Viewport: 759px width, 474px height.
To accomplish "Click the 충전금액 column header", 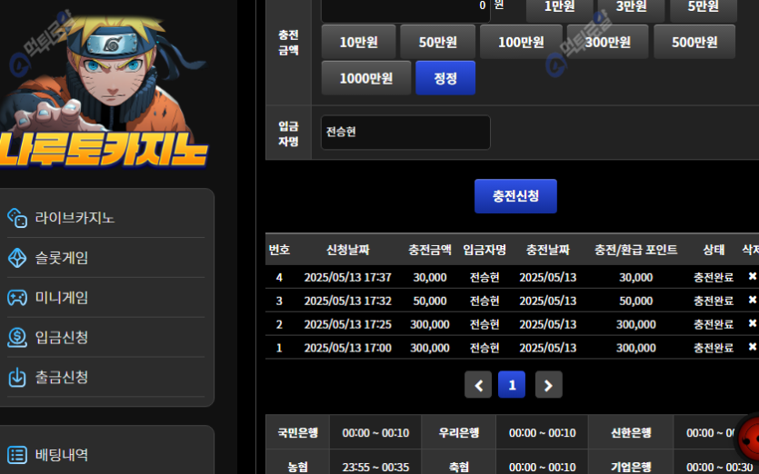I will [430, 250].
